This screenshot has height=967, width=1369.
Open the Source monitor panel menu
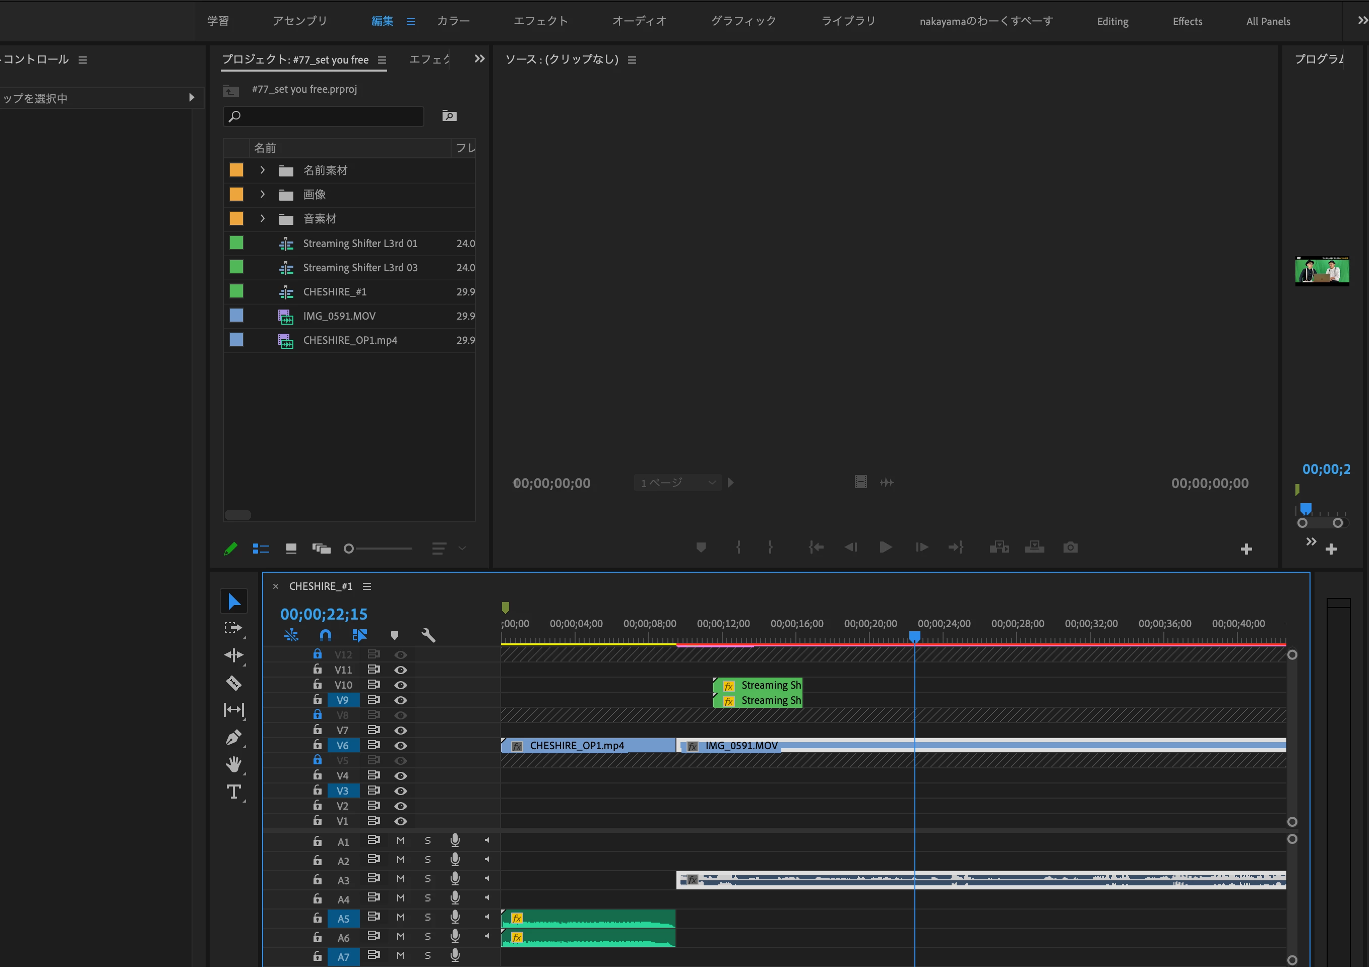(632, 59)
